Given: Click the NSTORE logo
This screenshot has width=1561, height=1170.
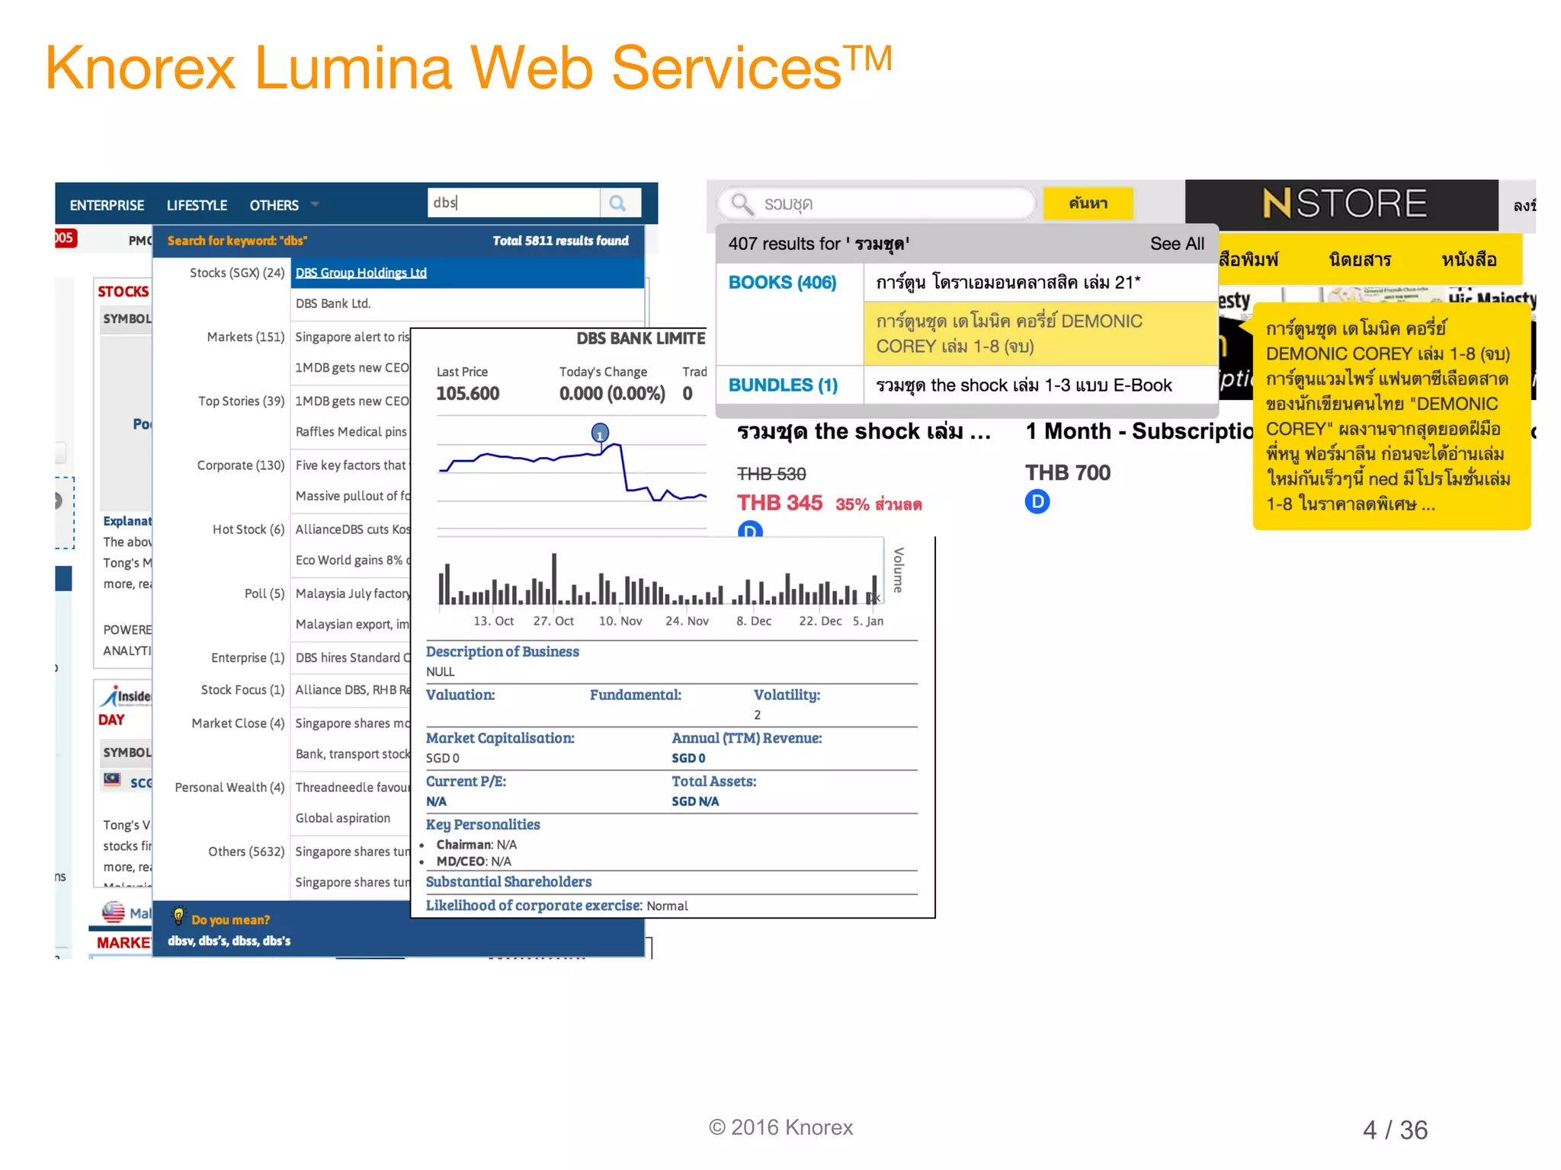Looking at the screenshot, I should click(1344, 204).
